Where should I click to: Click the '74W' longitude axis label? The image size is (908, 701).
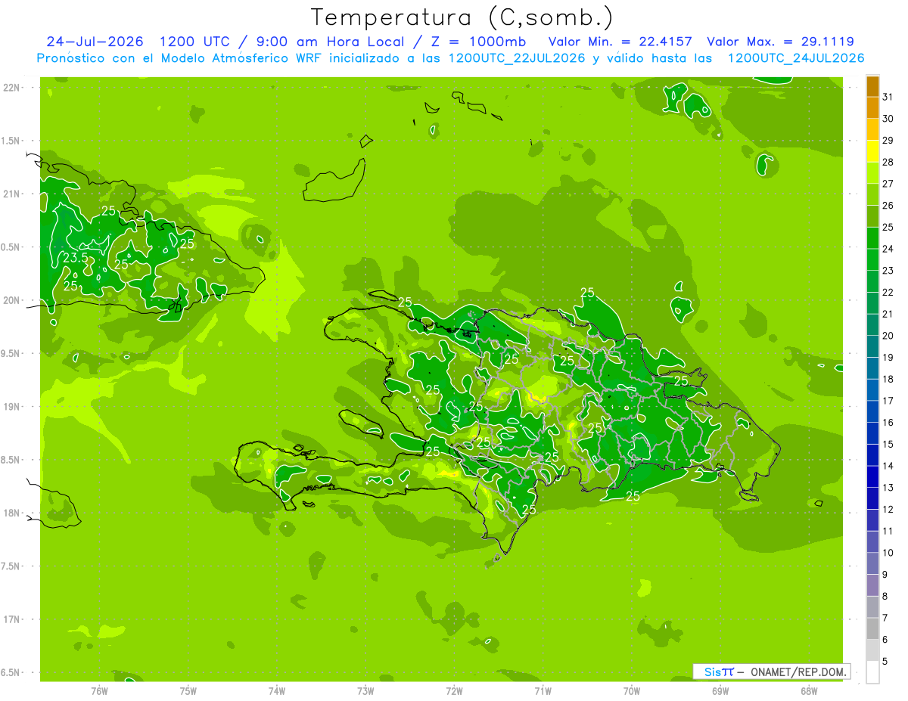pyautogui.click(x=277, y=690)
